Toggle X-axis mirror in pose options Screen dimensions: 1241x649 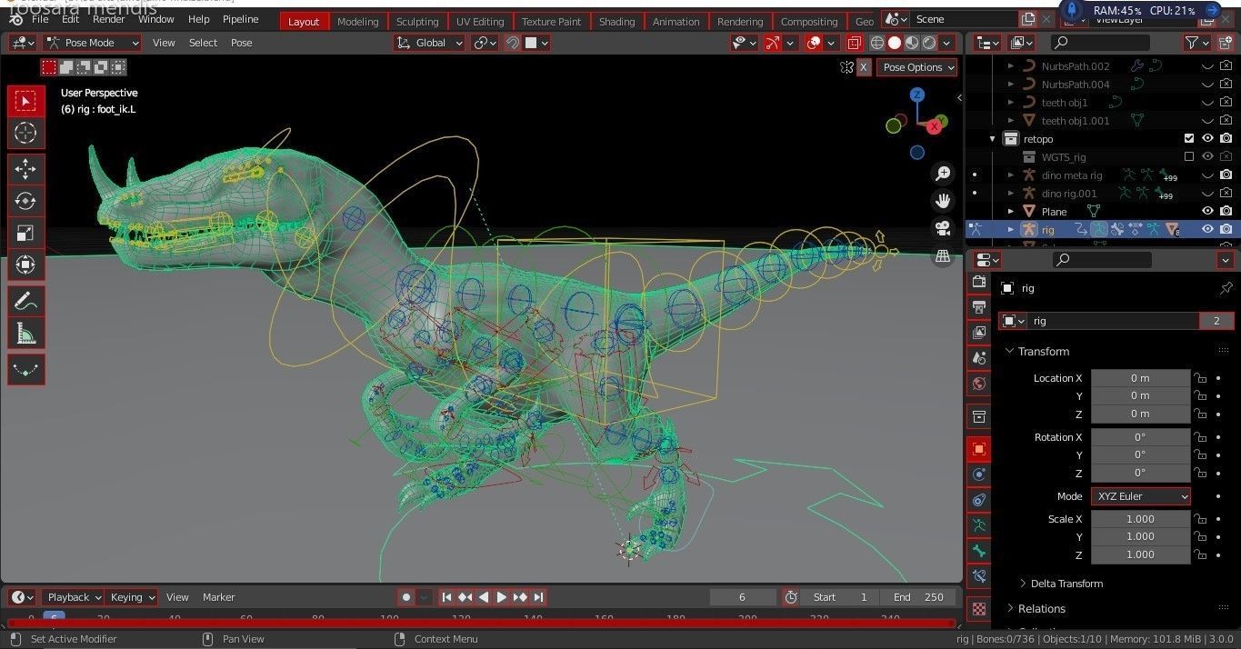click(x=864, y=67)
